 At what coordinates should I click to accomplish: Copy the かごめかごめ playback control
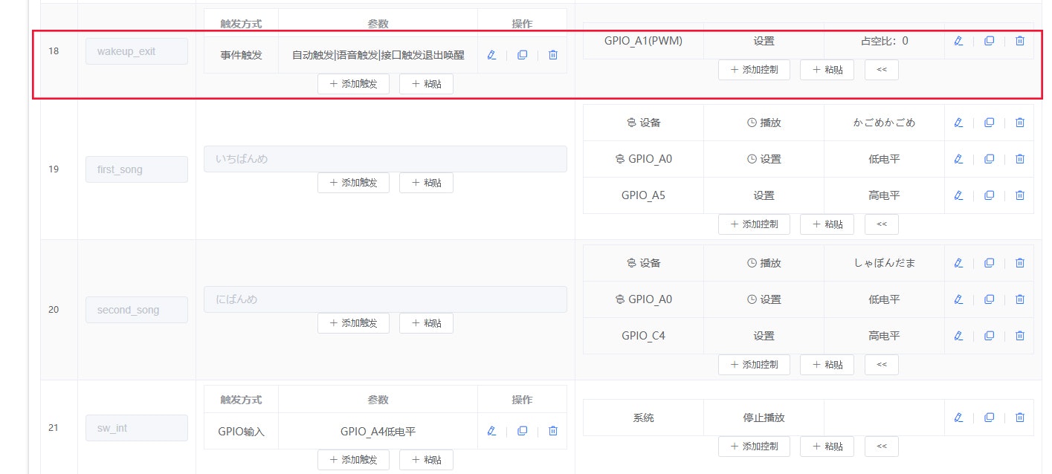[x=989, y=122]
